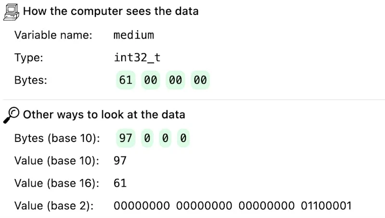Click the computer icon beside the heading
Screen dimensions: 385x218
tap(11, 12)
